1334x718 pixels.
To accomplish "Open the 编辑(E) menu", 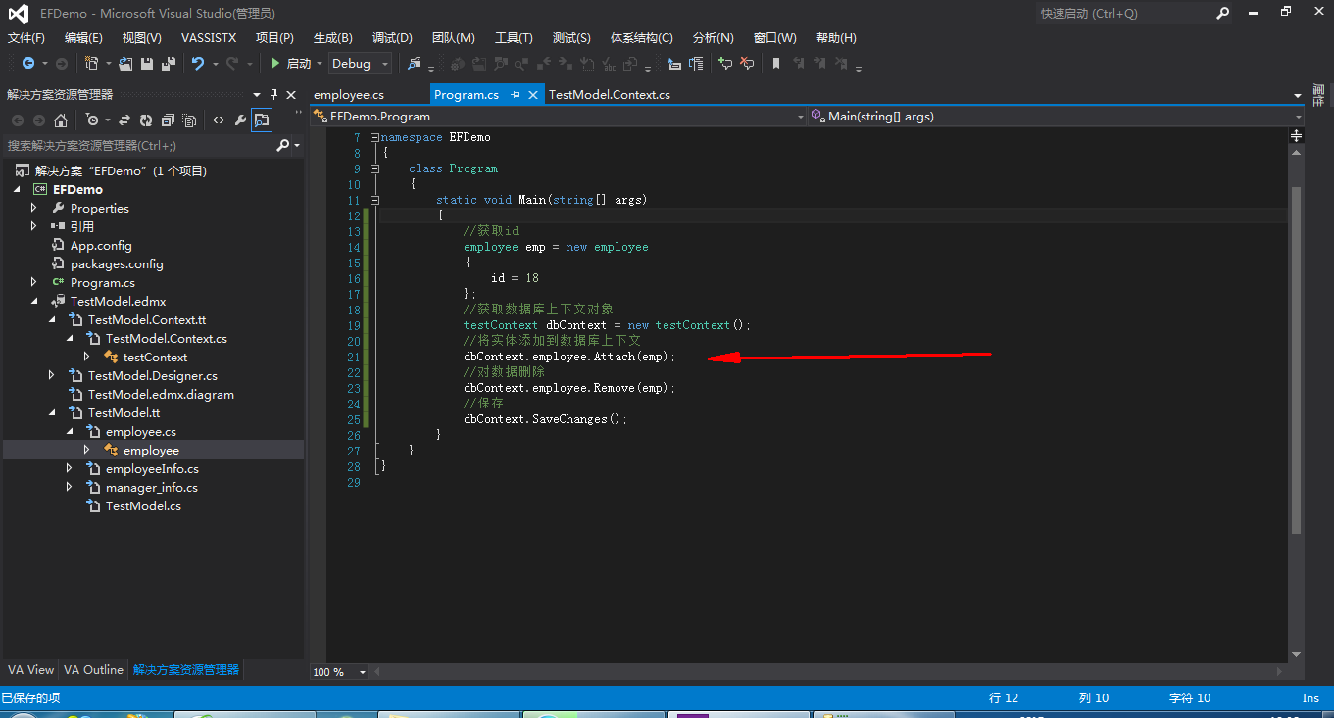I will click(x=83, y=38).
